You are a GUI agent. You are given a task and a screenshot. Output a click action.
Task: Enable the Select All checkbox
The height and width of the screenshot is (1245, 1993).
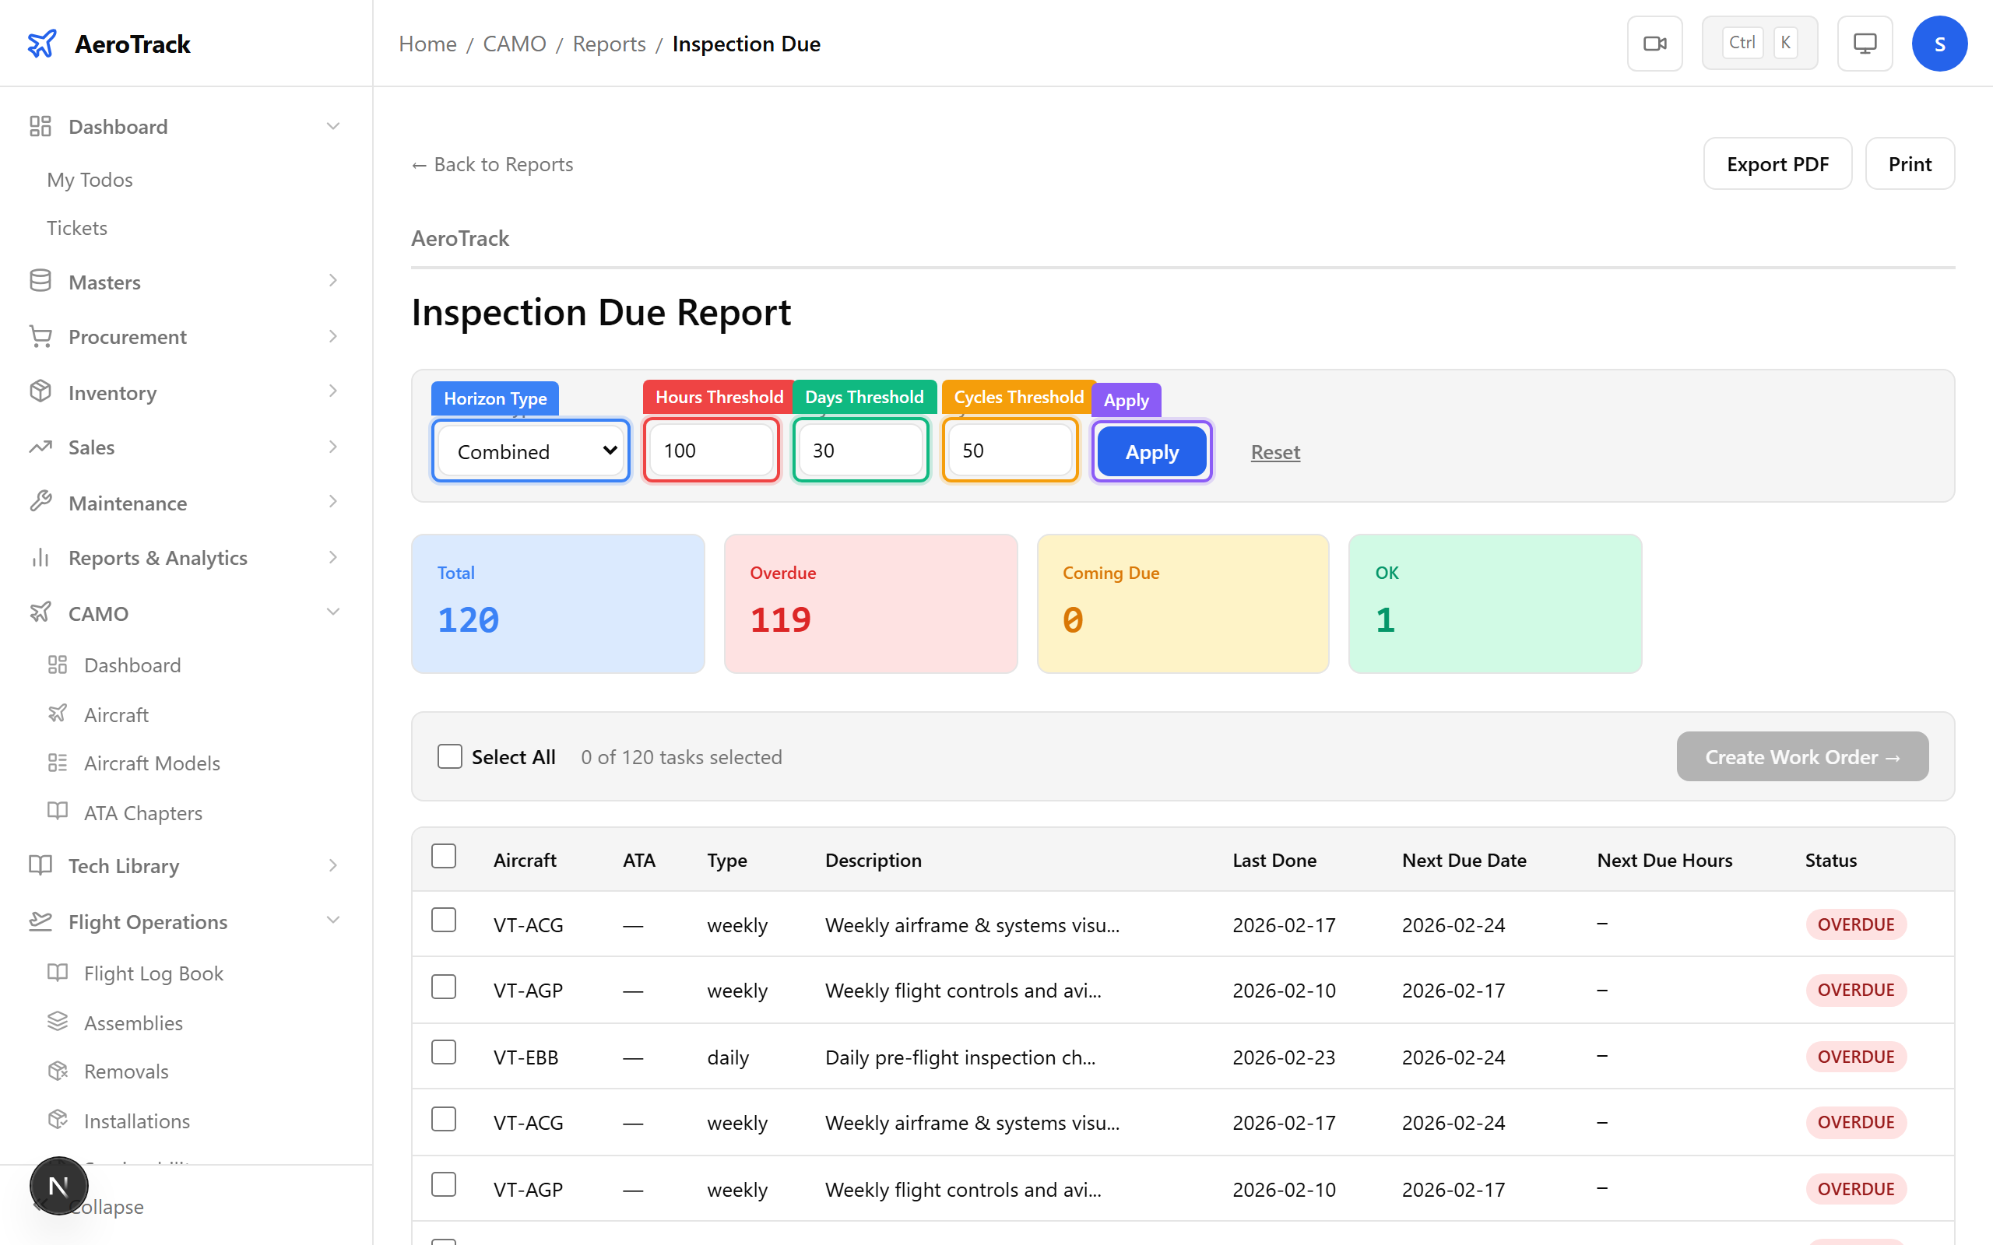click(x=450, y=756)
